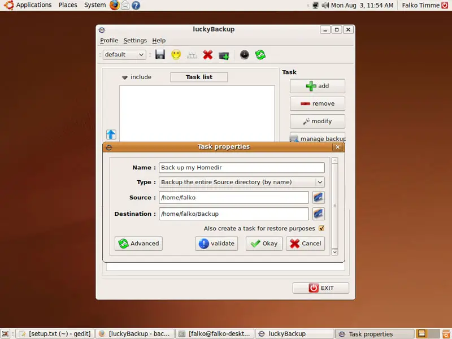Click the Task properties scrollbar up arrow
The height and width of the screenshot is (339, 452).
coord(334,160)
